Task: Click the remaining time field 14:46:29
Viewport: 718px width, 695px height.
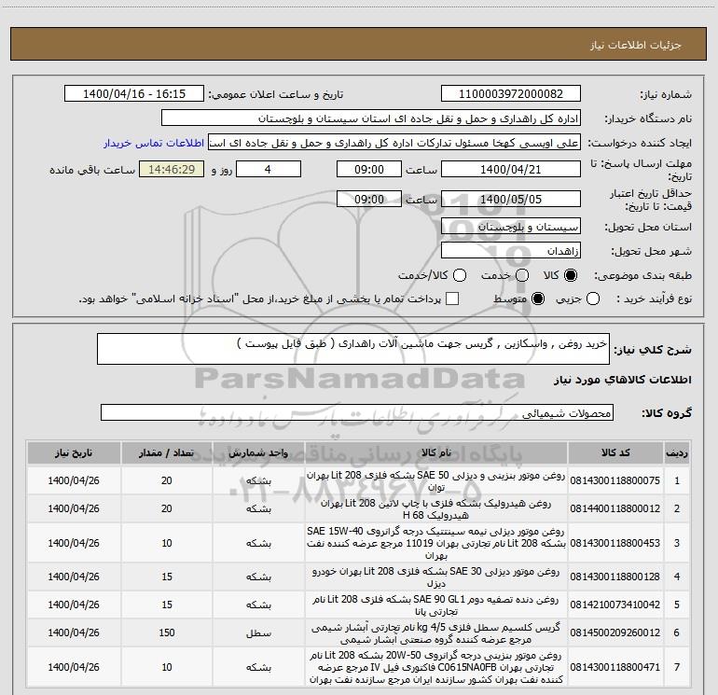Action: pyautogui.click(x=172, y=169)
